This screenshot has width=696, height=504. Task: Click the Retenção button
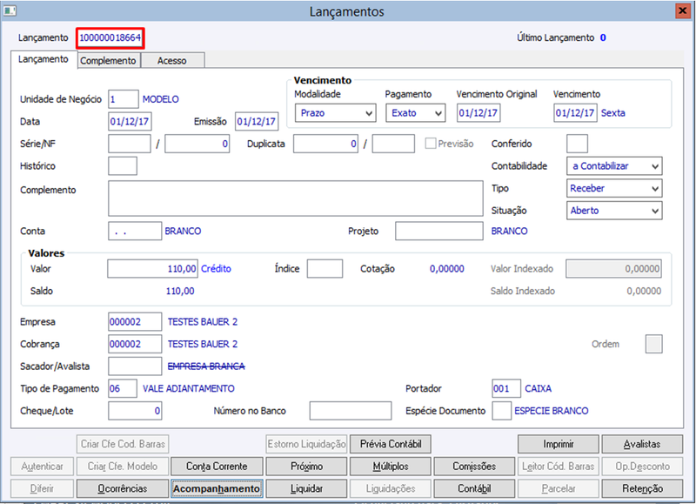point(642,488)
